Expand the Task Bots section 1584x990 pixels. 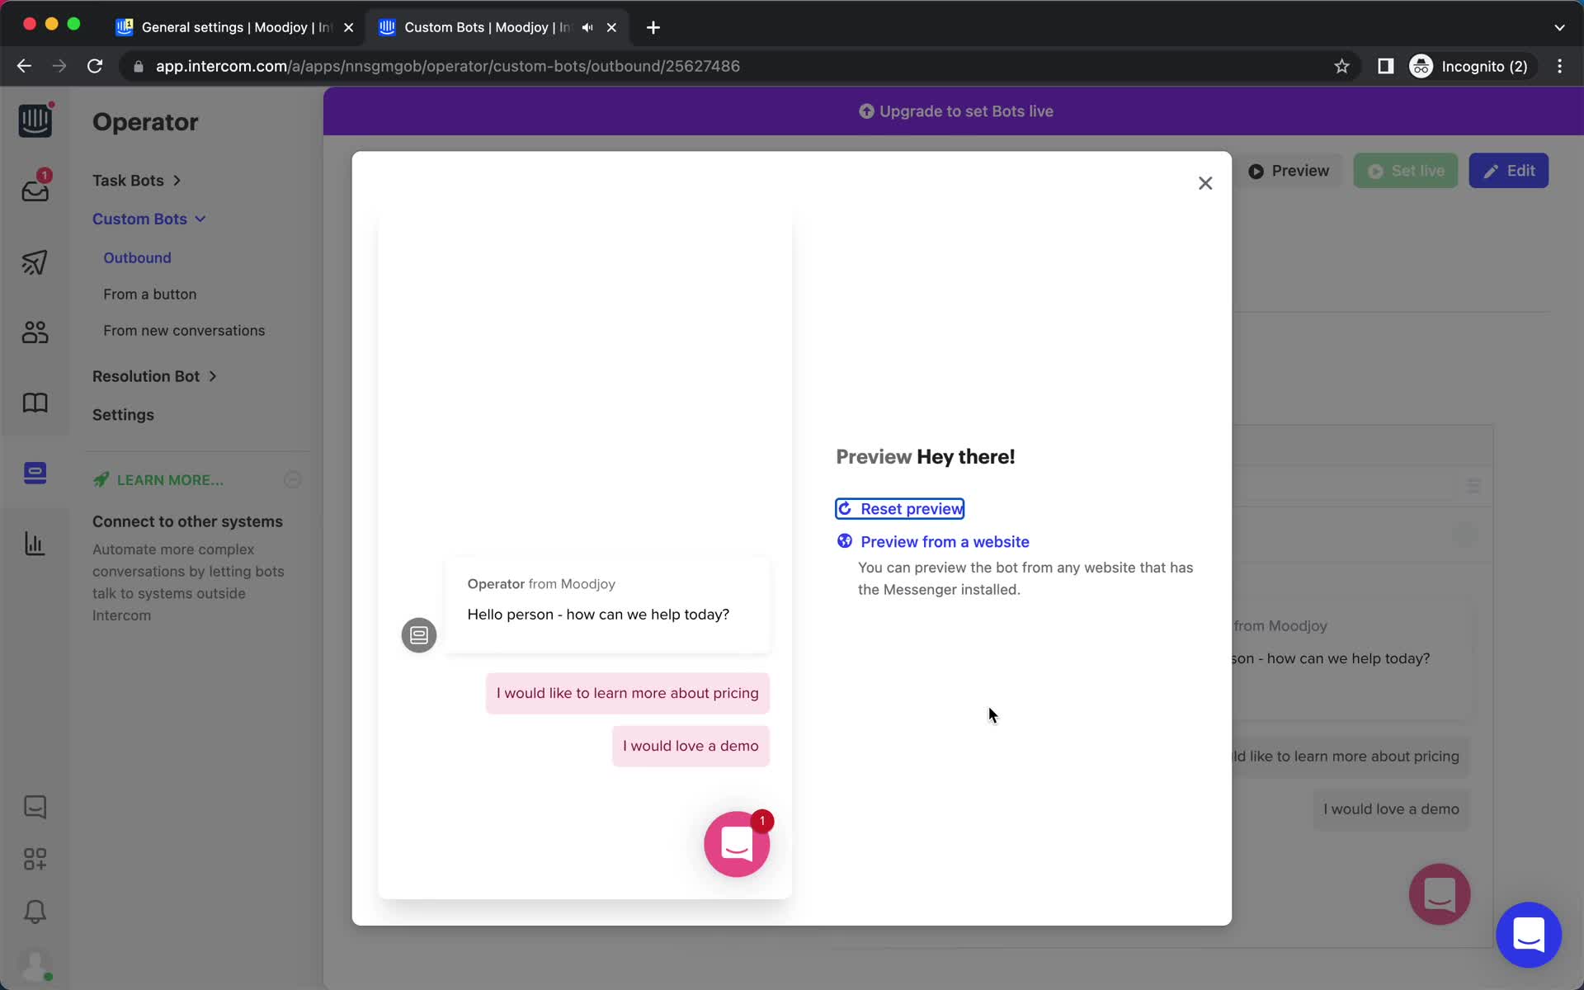tap(136, 180)
